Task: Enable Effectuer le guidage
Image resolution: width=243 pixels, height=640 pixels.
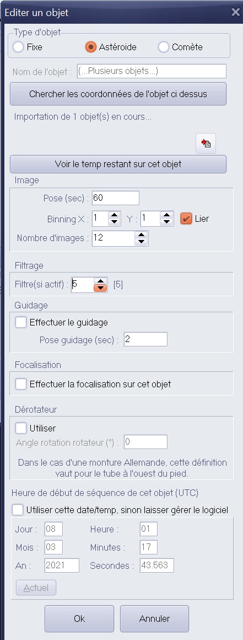Action: tap(21, 322)
